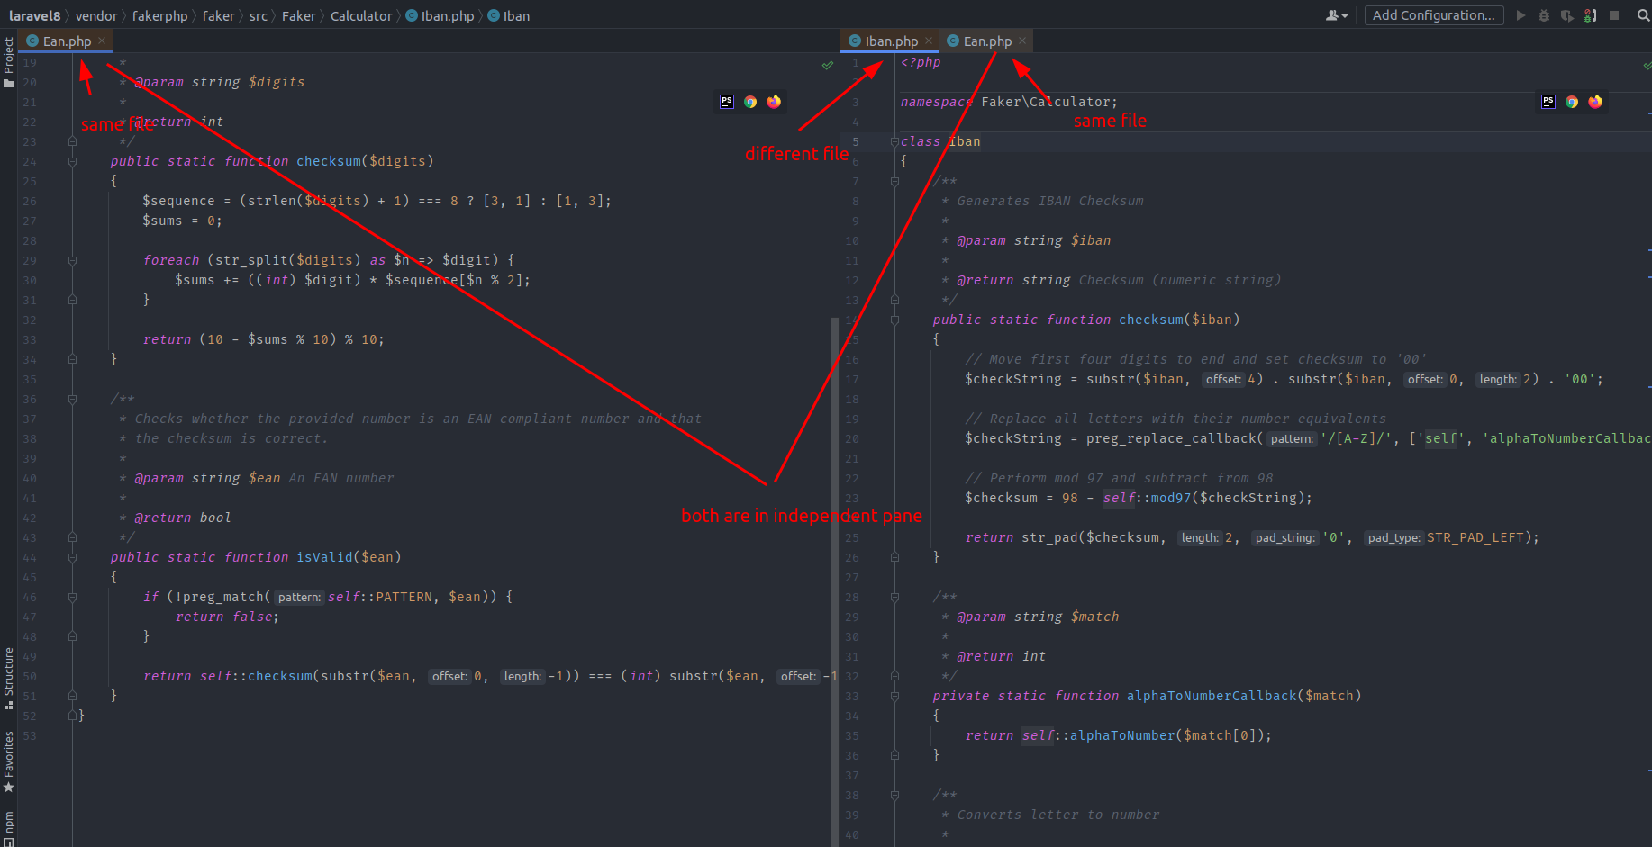Open Code With Me users dropdown

1337,15
